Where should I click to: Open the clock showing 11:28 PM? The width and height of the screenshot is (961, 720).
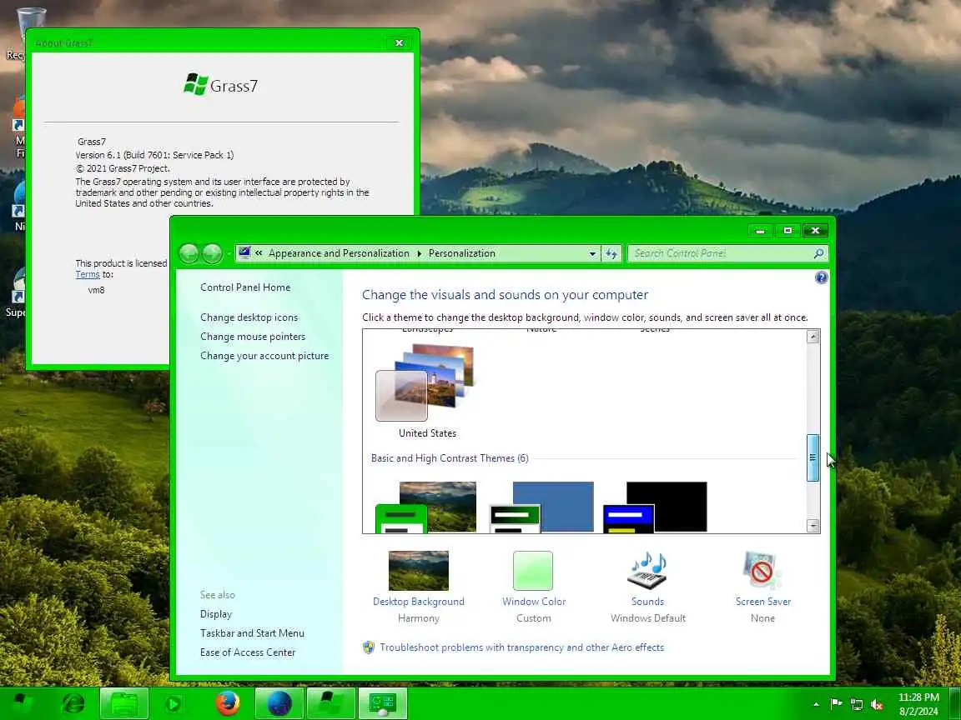tap(918, 704)
